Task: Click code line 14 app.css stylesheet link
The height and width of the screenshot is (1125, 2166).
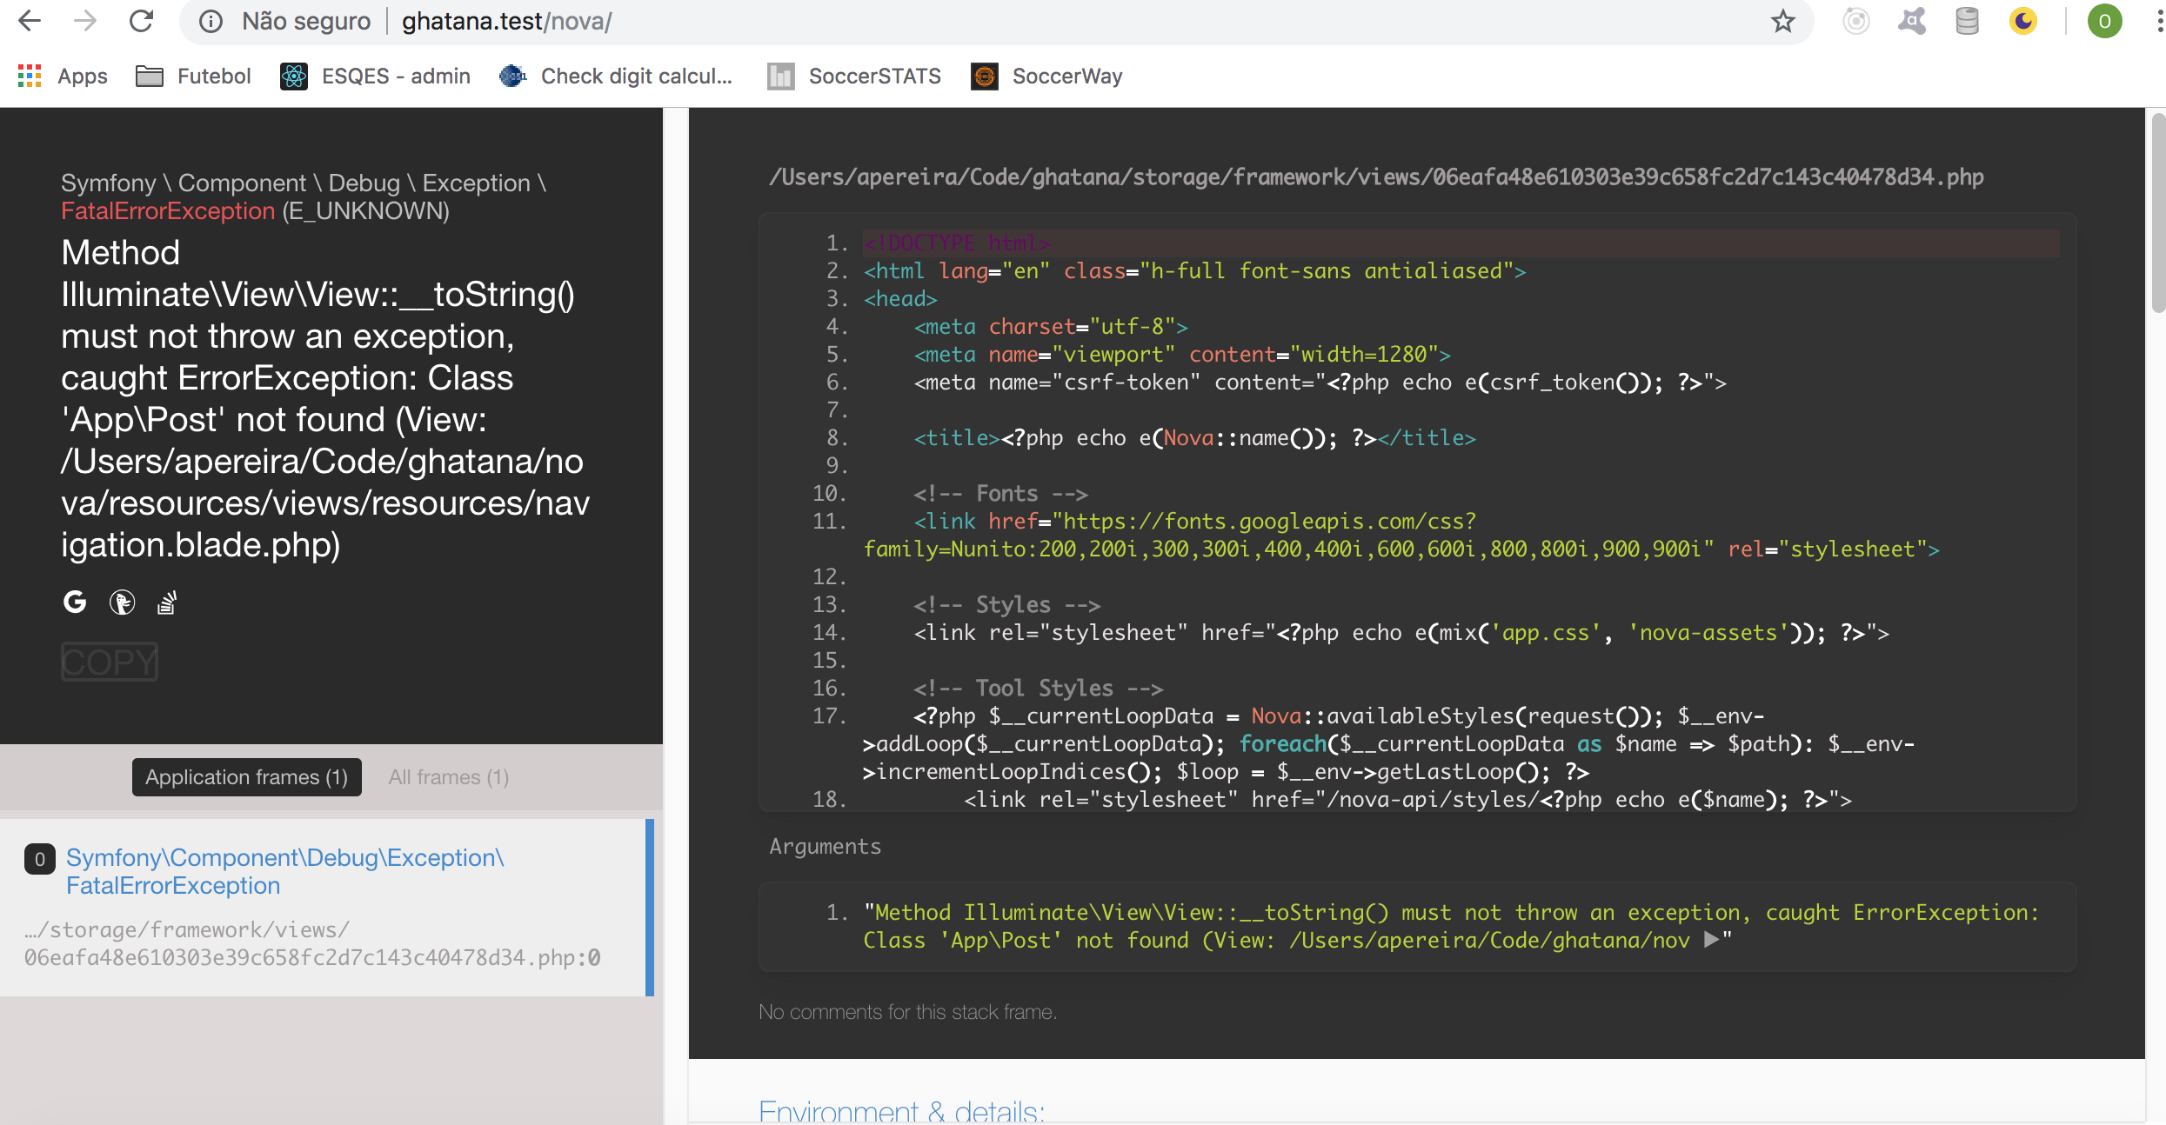Action: (x=1401, y=633)
